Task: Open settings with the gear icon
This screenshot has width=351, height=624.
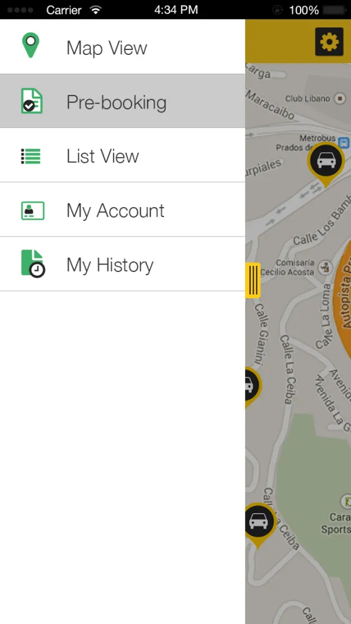Action: pos(329,41)
